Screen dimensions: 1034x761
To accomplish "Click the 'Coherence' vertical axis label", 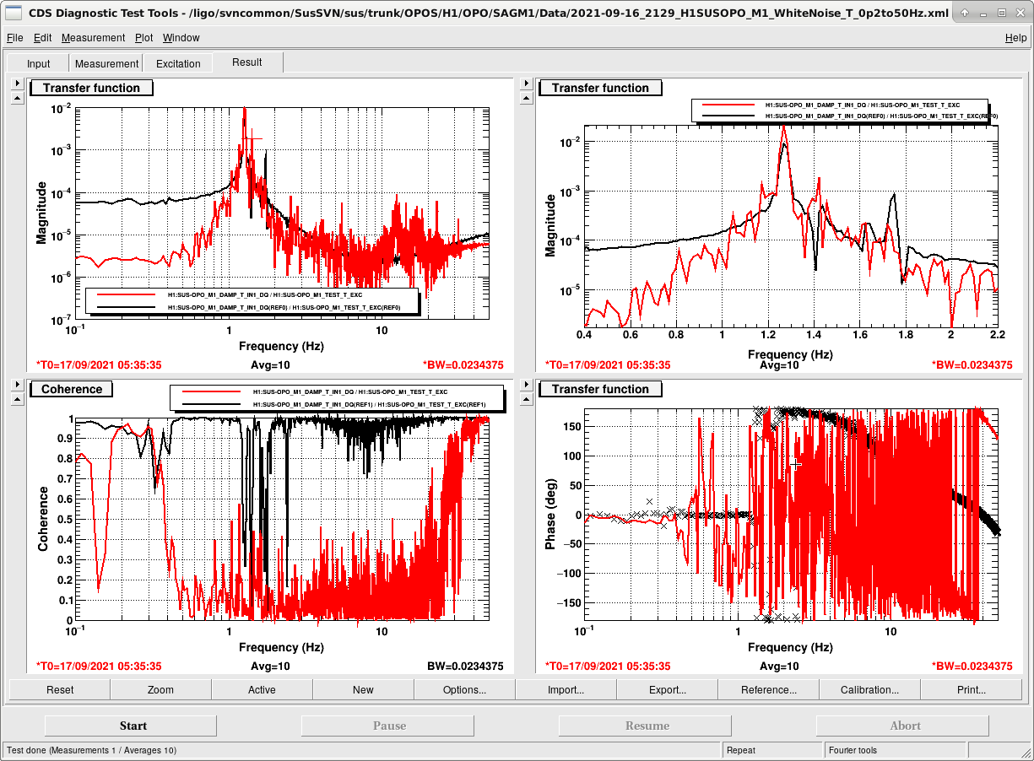I will [42, 518].
